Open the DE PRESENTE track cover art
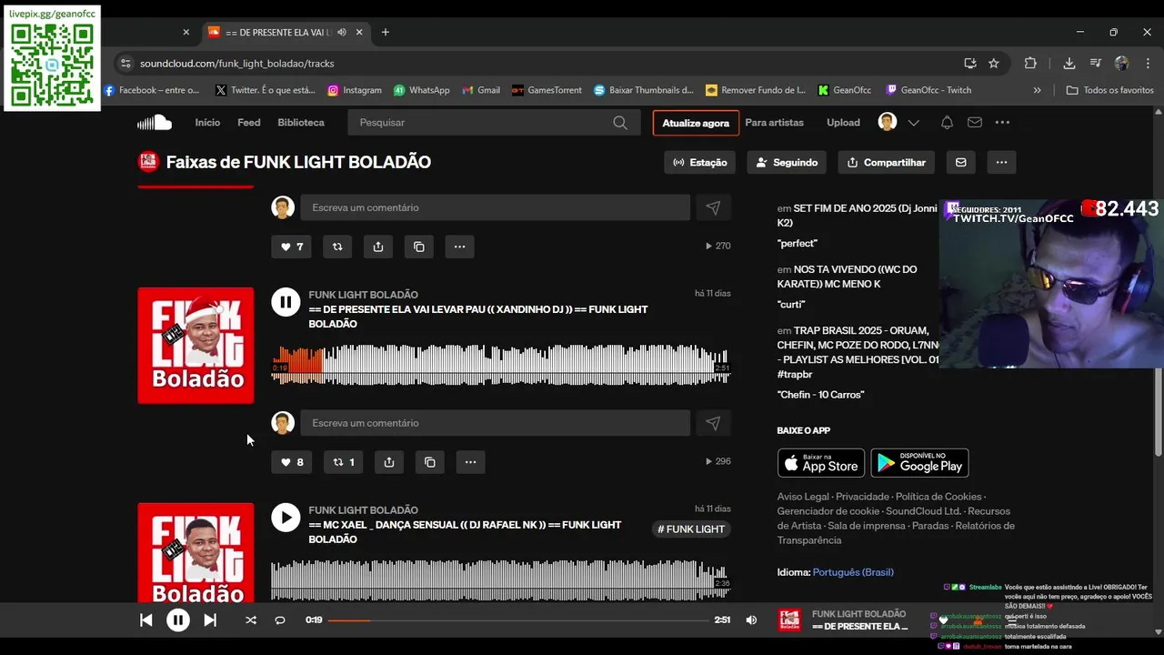This screenshot has height=655, width=1164. click(x=196, y=346)
